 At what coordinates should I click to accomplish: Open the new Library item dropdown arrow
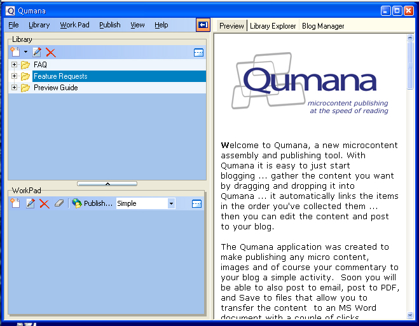point(25,52)
